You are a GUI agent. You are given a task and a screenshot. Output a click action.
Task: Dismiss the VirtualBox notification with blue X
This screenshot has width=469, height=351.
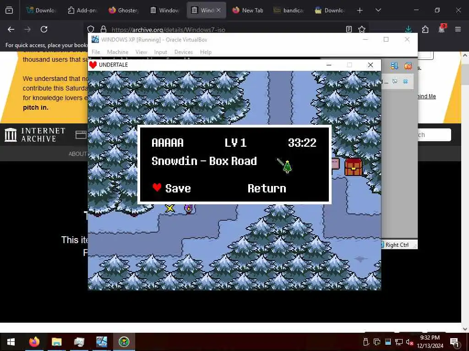pyautogui.click(x=405, y=81)
